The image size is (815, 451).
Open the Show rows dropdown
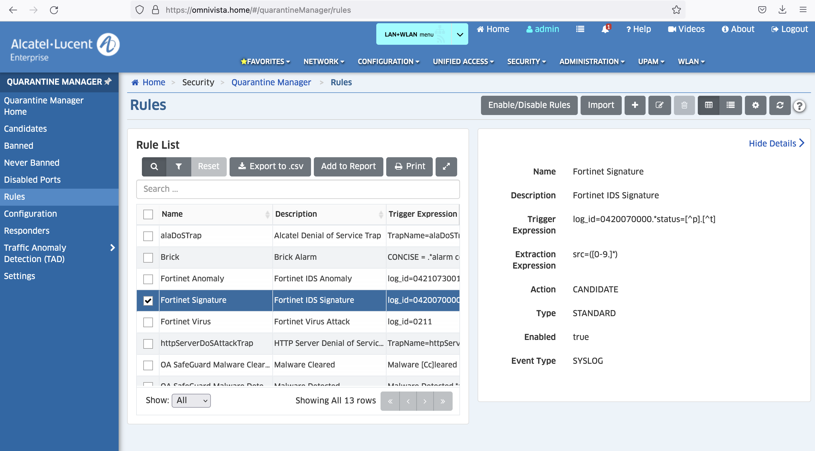[x=191, y=401]
